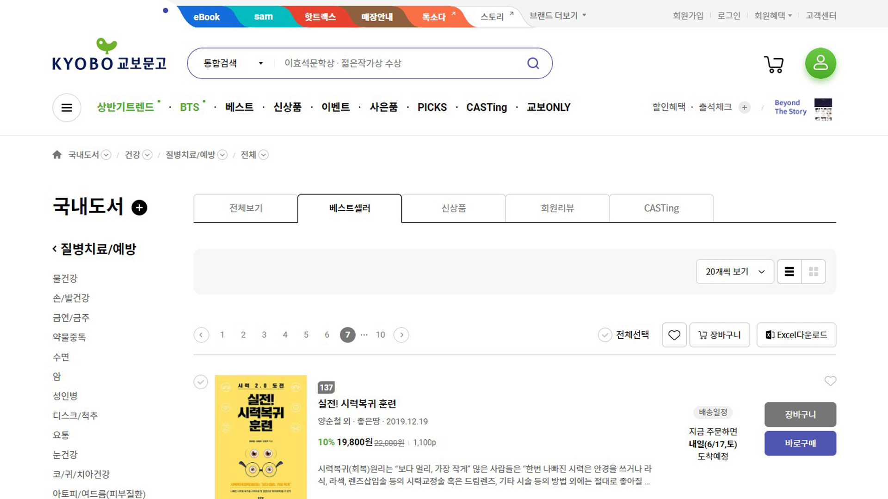Open the hamburger category menu

(x=67, y=108)
